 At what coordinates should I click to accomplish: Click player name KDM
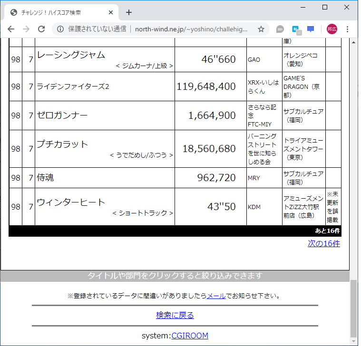point(254,207)
